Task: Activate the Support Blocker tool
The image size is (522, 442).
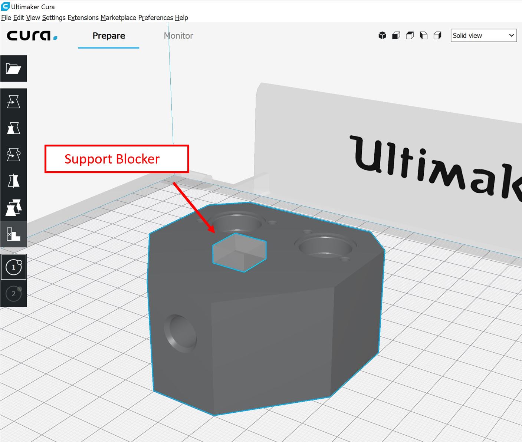Action: coord(13,234)
